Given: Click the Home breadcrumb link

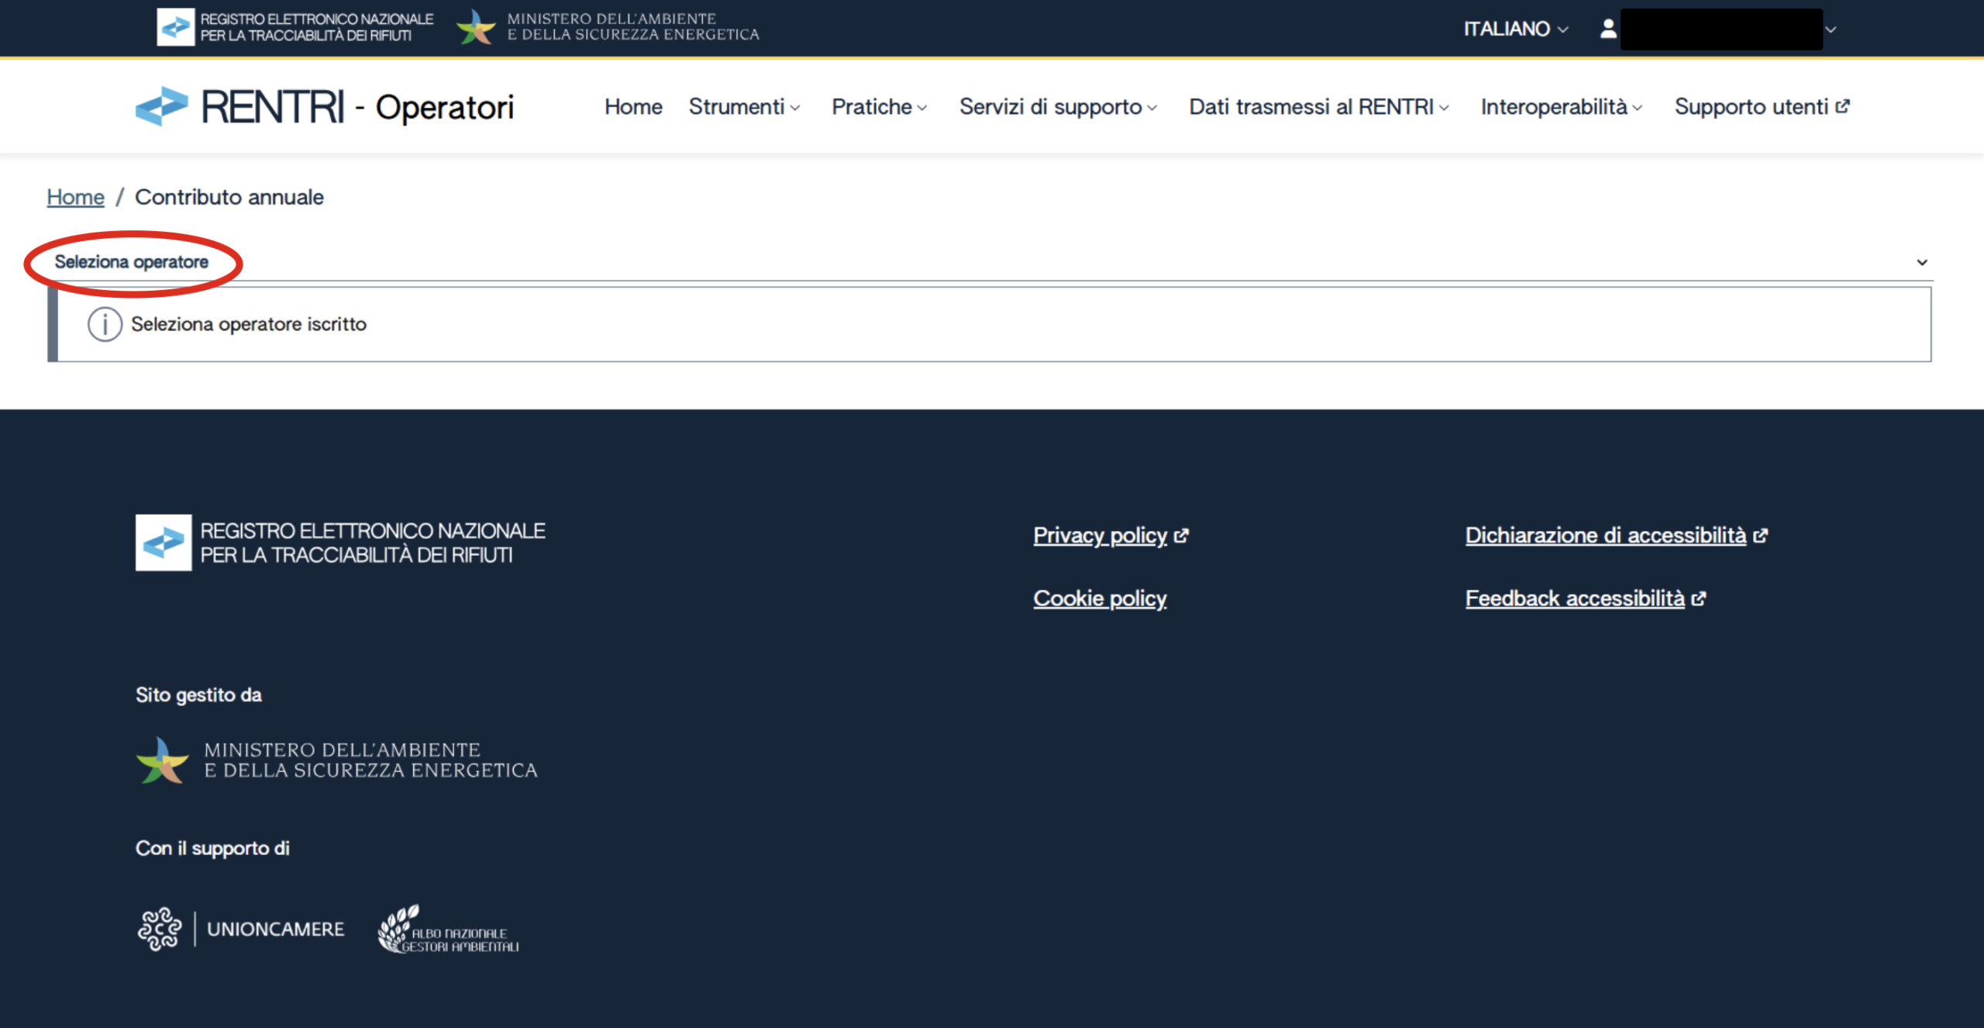Looking at the screenshot, I should (x=75, y=197).
